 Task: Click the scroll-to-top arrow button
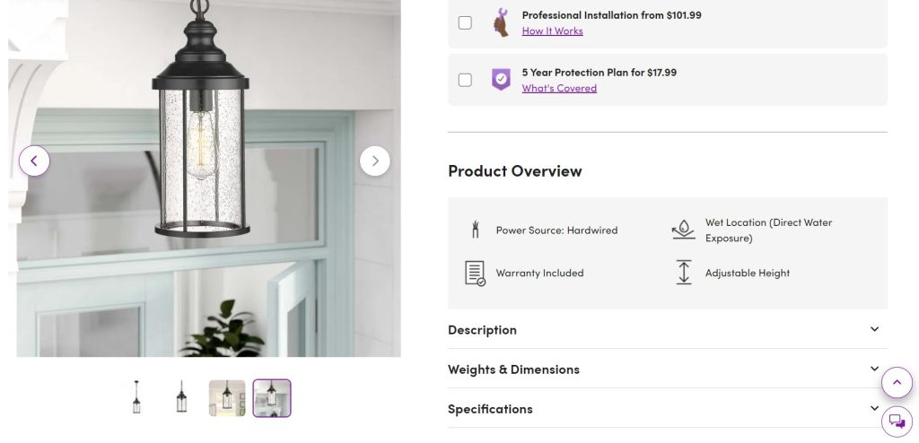[x=897, y=383]
